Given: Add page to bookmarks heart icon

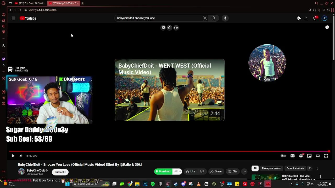Looking at the screenshot, I should [329, 10].
